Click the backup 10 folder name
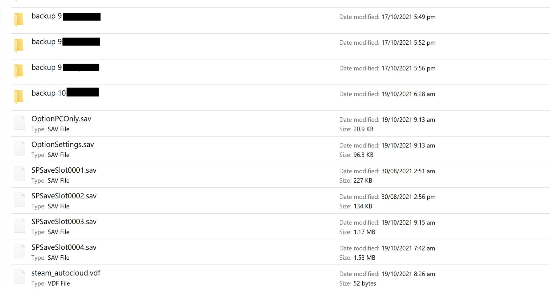This screenshot has height=292, width=550. 49,93
